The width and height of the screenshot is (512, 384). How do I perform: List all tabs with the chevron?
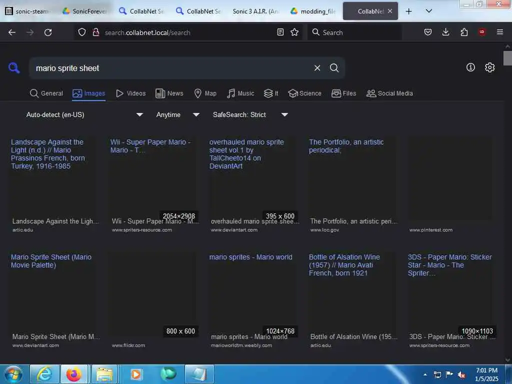pyautogui.click(x=429, y=11)
